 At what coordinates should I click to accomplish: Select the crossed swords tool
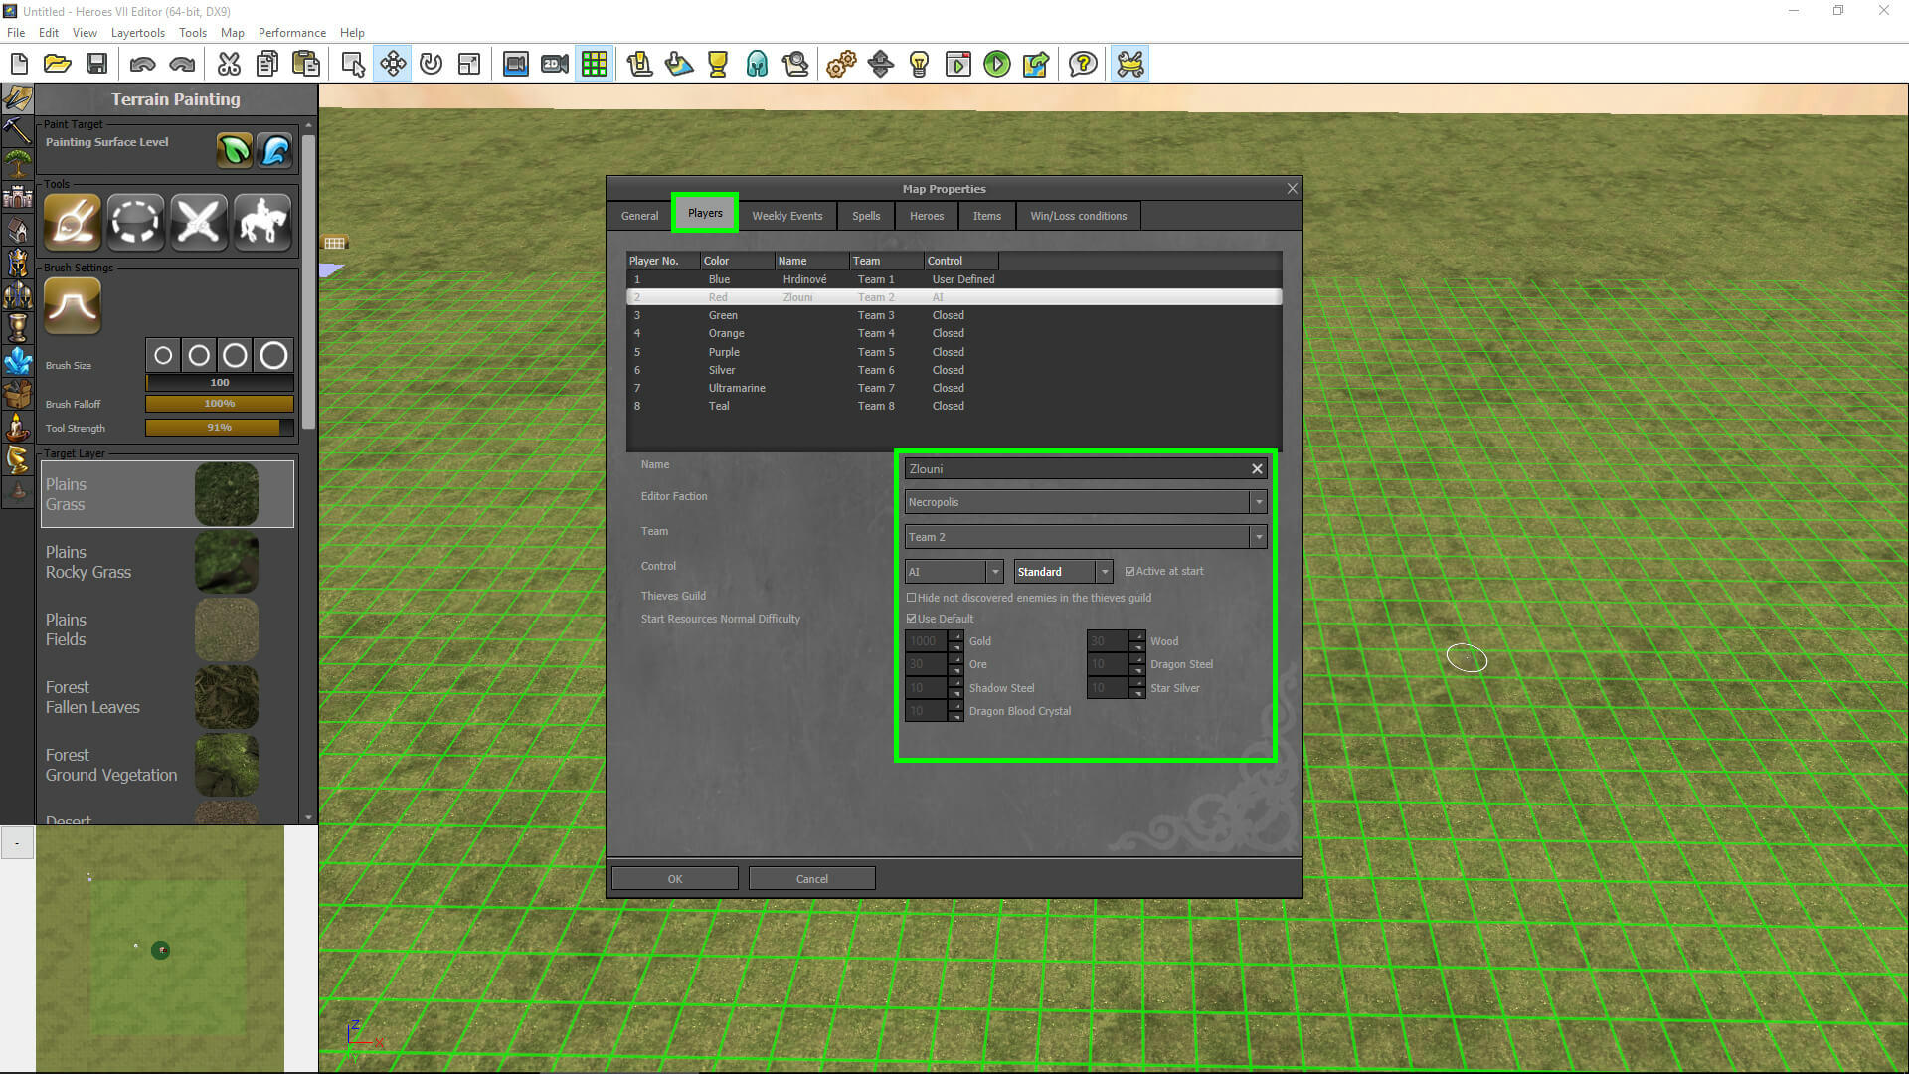coord(199,221)
